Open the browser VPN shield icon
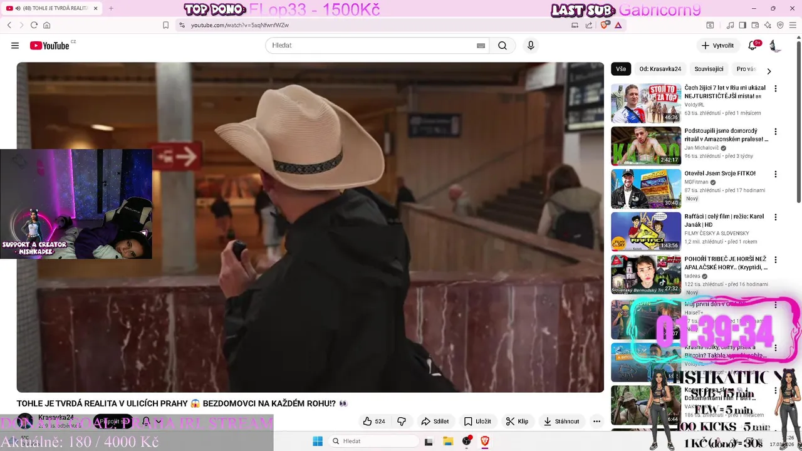The width and height of the screenshot is (802, 451). [x=780, y=25]
